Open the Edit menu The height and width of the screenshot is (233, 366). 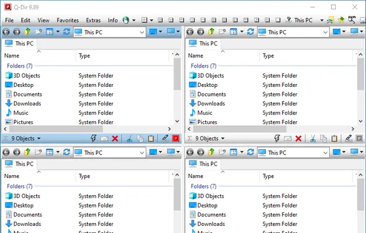tap(25, 20)
